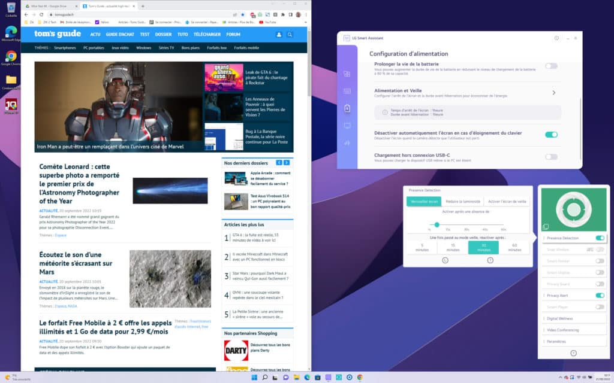
Task: Switch to the Réduire la luminosité tab
Action: [x=462, y=202]
